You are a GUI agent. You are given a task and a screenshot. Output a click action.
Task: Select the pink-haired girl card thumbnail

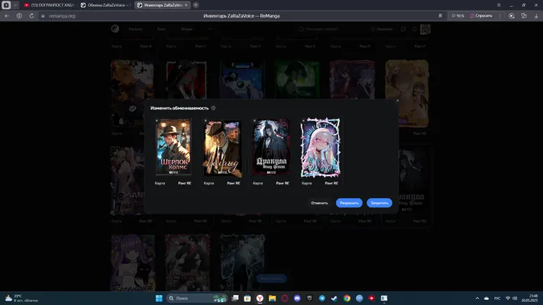coord(320,148)
